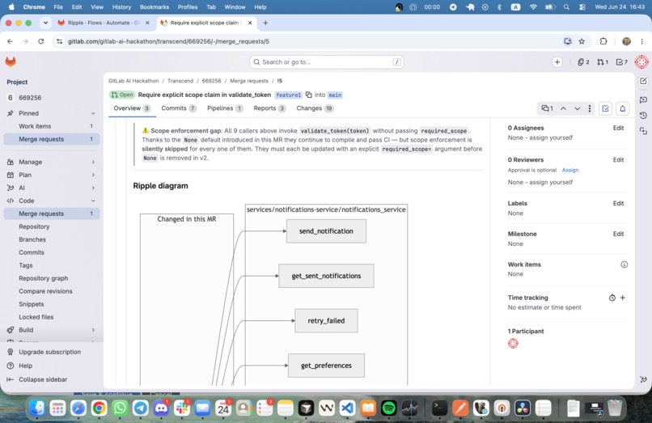Jump to previous unresolved thread
Viewport: 652px width, 423px height.
click(563, 108)
